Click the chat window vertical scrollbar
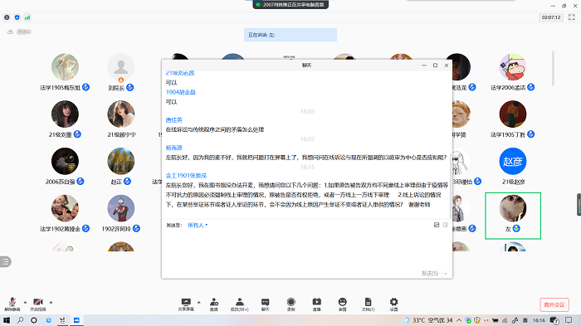Screen dimensions: 581x326 coord(451,185)
